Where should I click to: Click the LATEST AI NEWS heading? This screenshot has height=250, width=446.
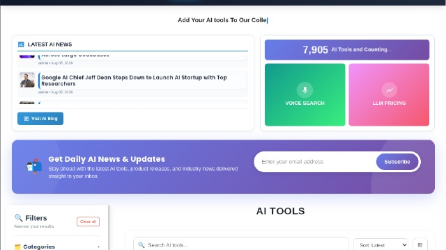49,44
